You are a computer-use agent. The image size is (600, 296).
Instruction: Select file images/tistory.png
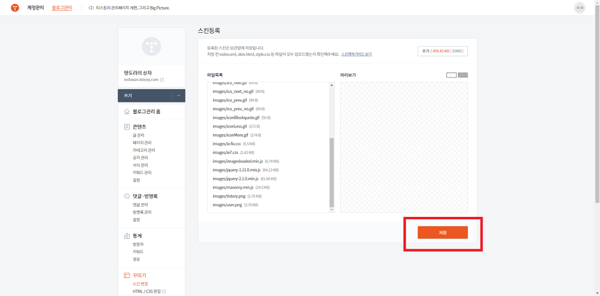[237, 197]
